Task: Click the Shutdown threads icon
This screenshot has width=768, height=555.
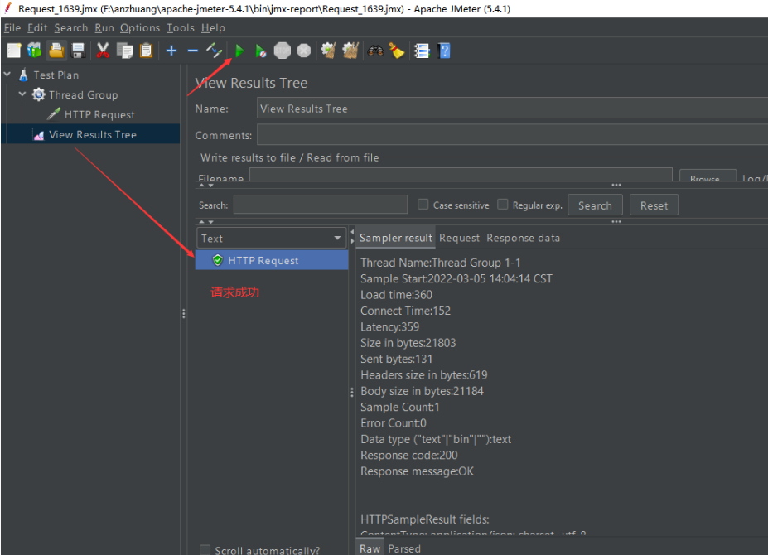Action: coord(304,51)
